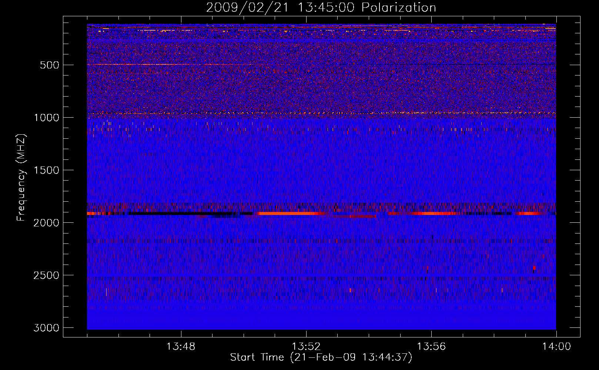Screen dimensions: 599x370
Task: Click the 13:48 time tick label
Action: click(181, 347)
